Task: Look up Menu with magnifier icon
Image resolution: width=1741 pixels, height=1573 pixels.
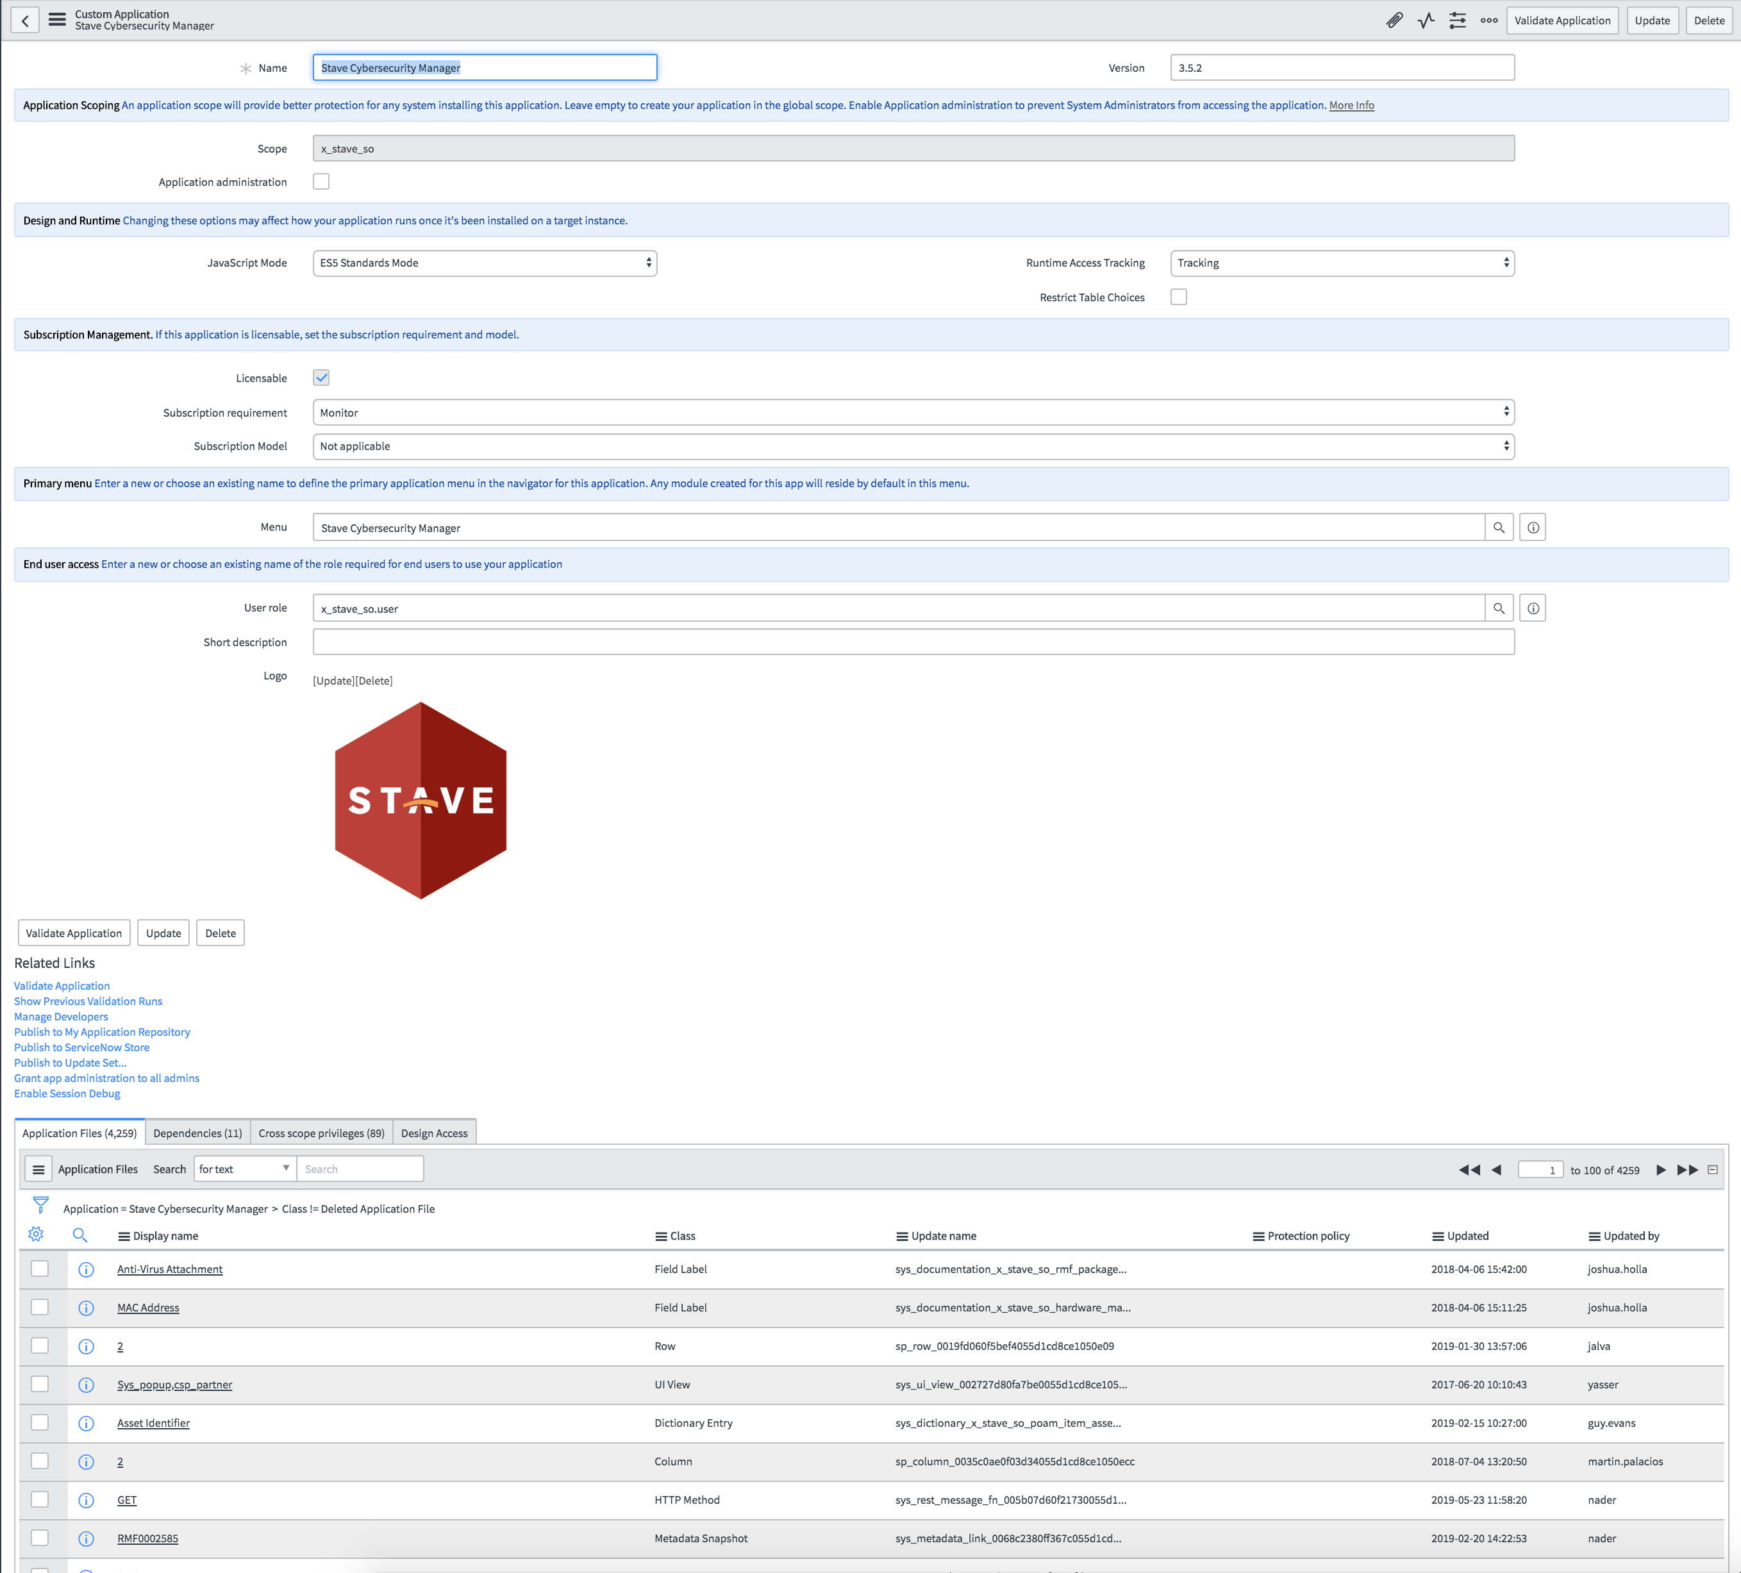Action: click(x=1498, y=528)
